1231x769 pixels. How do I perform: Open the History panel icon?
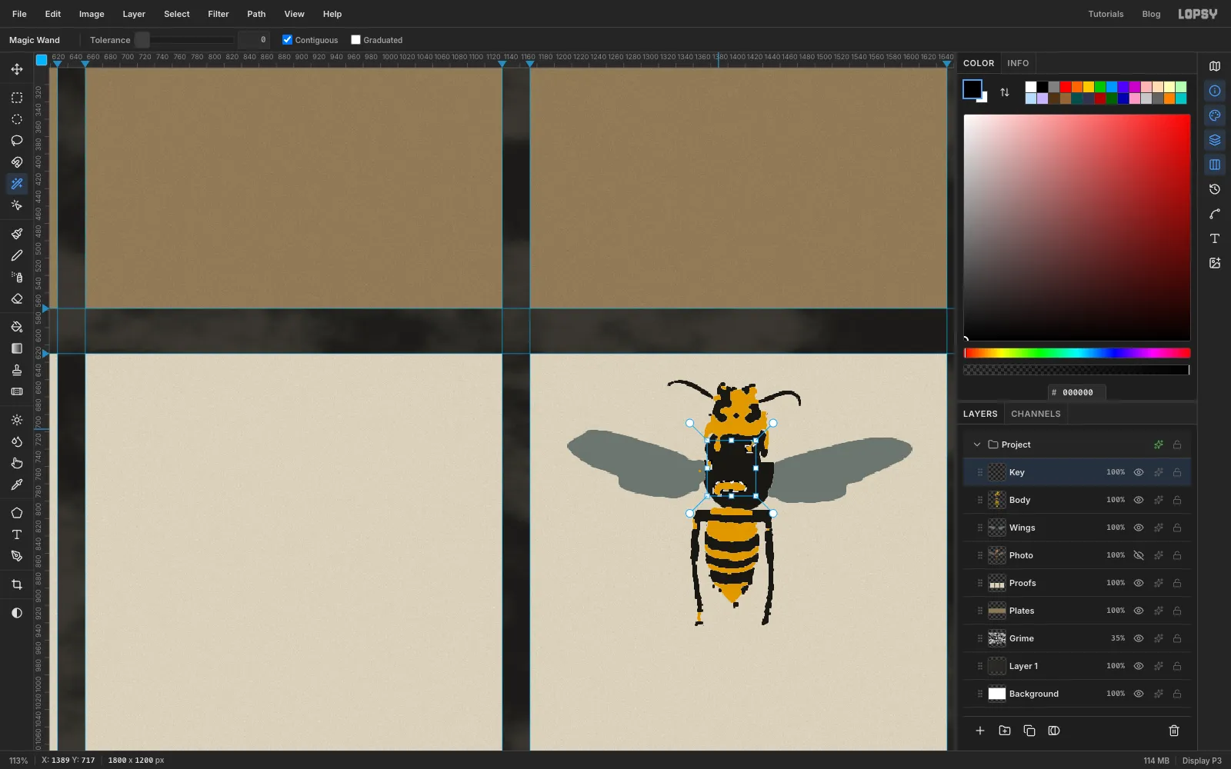1215,189
